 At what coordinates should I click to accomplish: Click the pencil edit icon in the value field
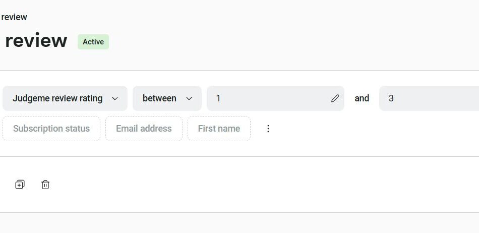[335, 98]
